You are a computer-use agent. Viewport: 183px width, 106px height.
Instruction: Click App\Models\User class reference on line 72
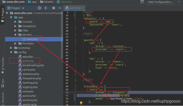pos(121,99)
